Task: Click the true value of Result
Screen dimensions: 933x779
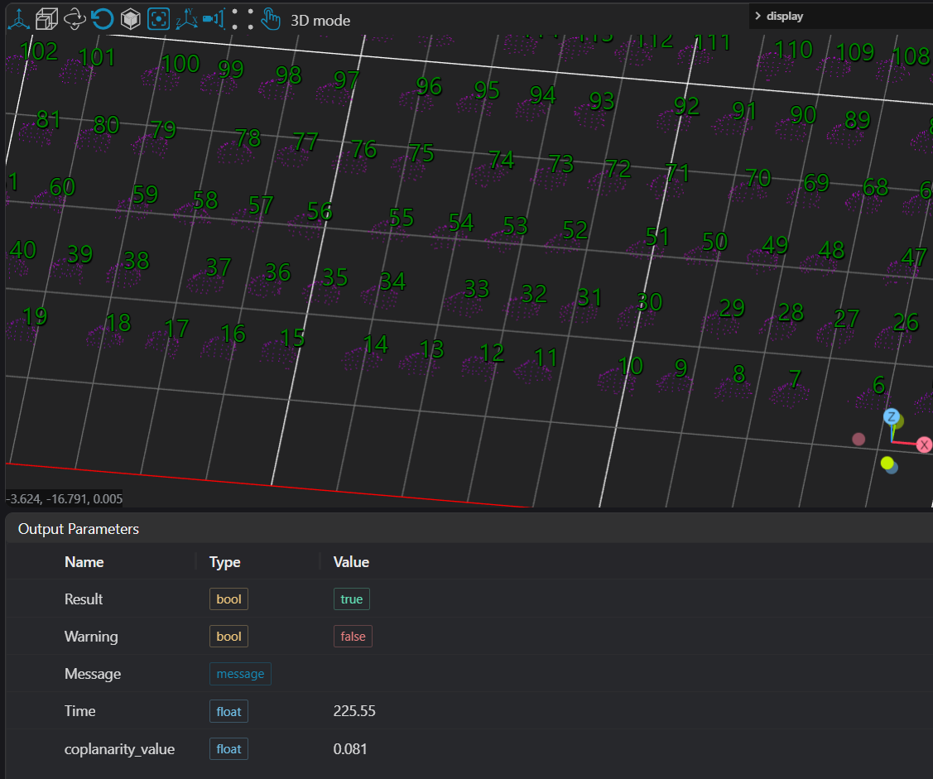Action: click(x=351, y=599)
